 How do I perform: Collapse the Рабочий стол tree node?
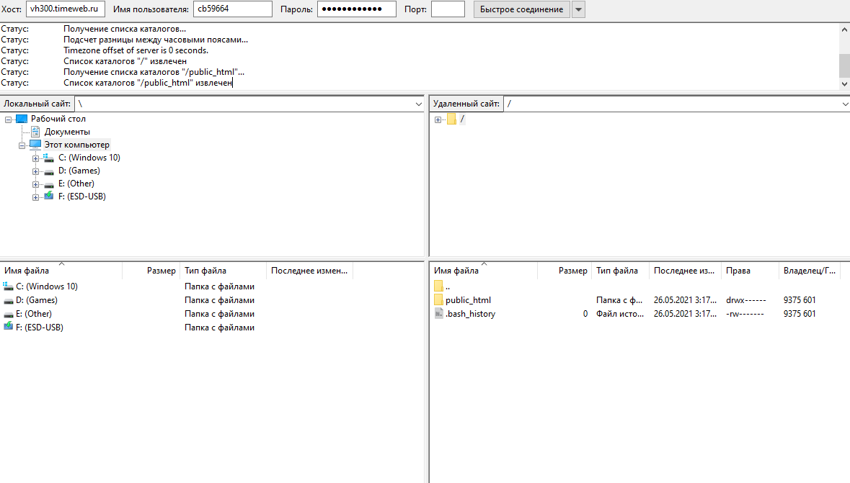point(8,119)
